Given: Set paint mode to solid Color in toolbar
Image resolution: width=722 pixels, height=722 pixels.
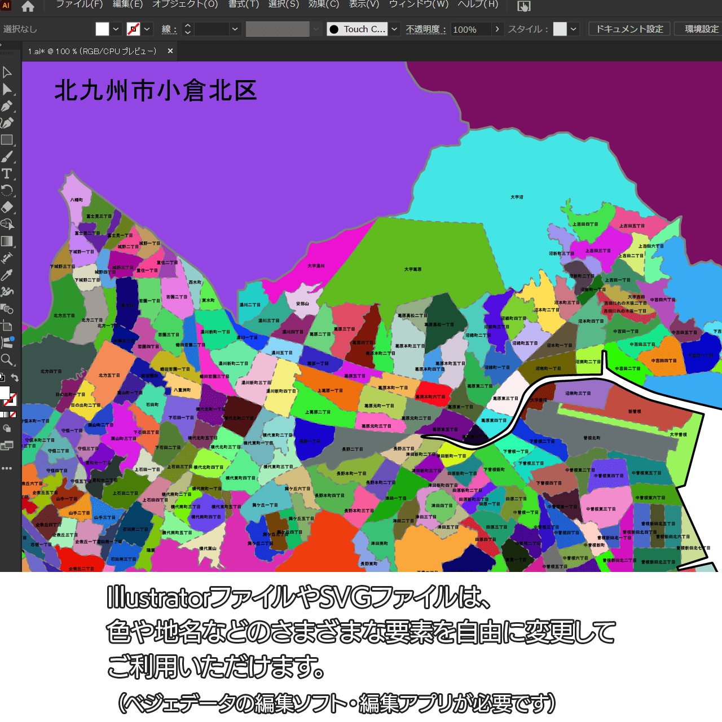Looking at the screenshot, I should pos(1,415).
